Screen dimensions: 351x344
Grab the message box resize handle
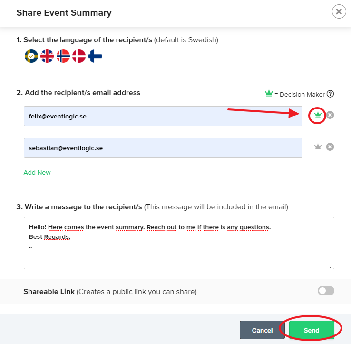(331, 266)
